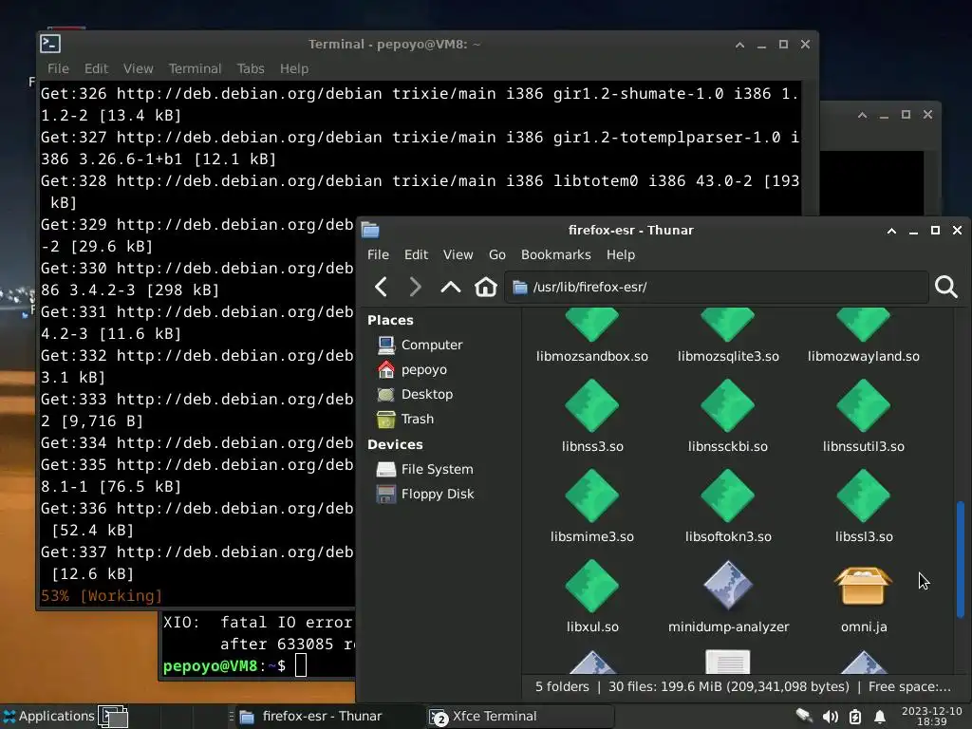The height and width of the screenshot is (729, 972).
Task: Click Thunar status bar file summary
Action: pyautogui.click(x=742, y=687)
